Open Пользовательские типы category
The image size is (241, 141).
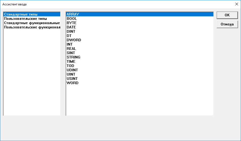pos(25,19)
